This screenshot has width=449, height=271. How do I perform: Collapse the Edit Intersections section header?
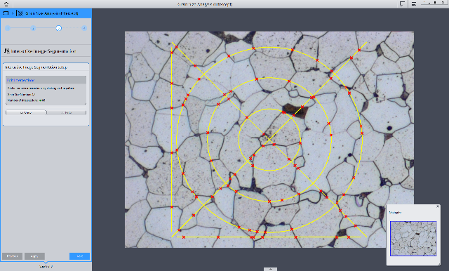coord(46,80)
